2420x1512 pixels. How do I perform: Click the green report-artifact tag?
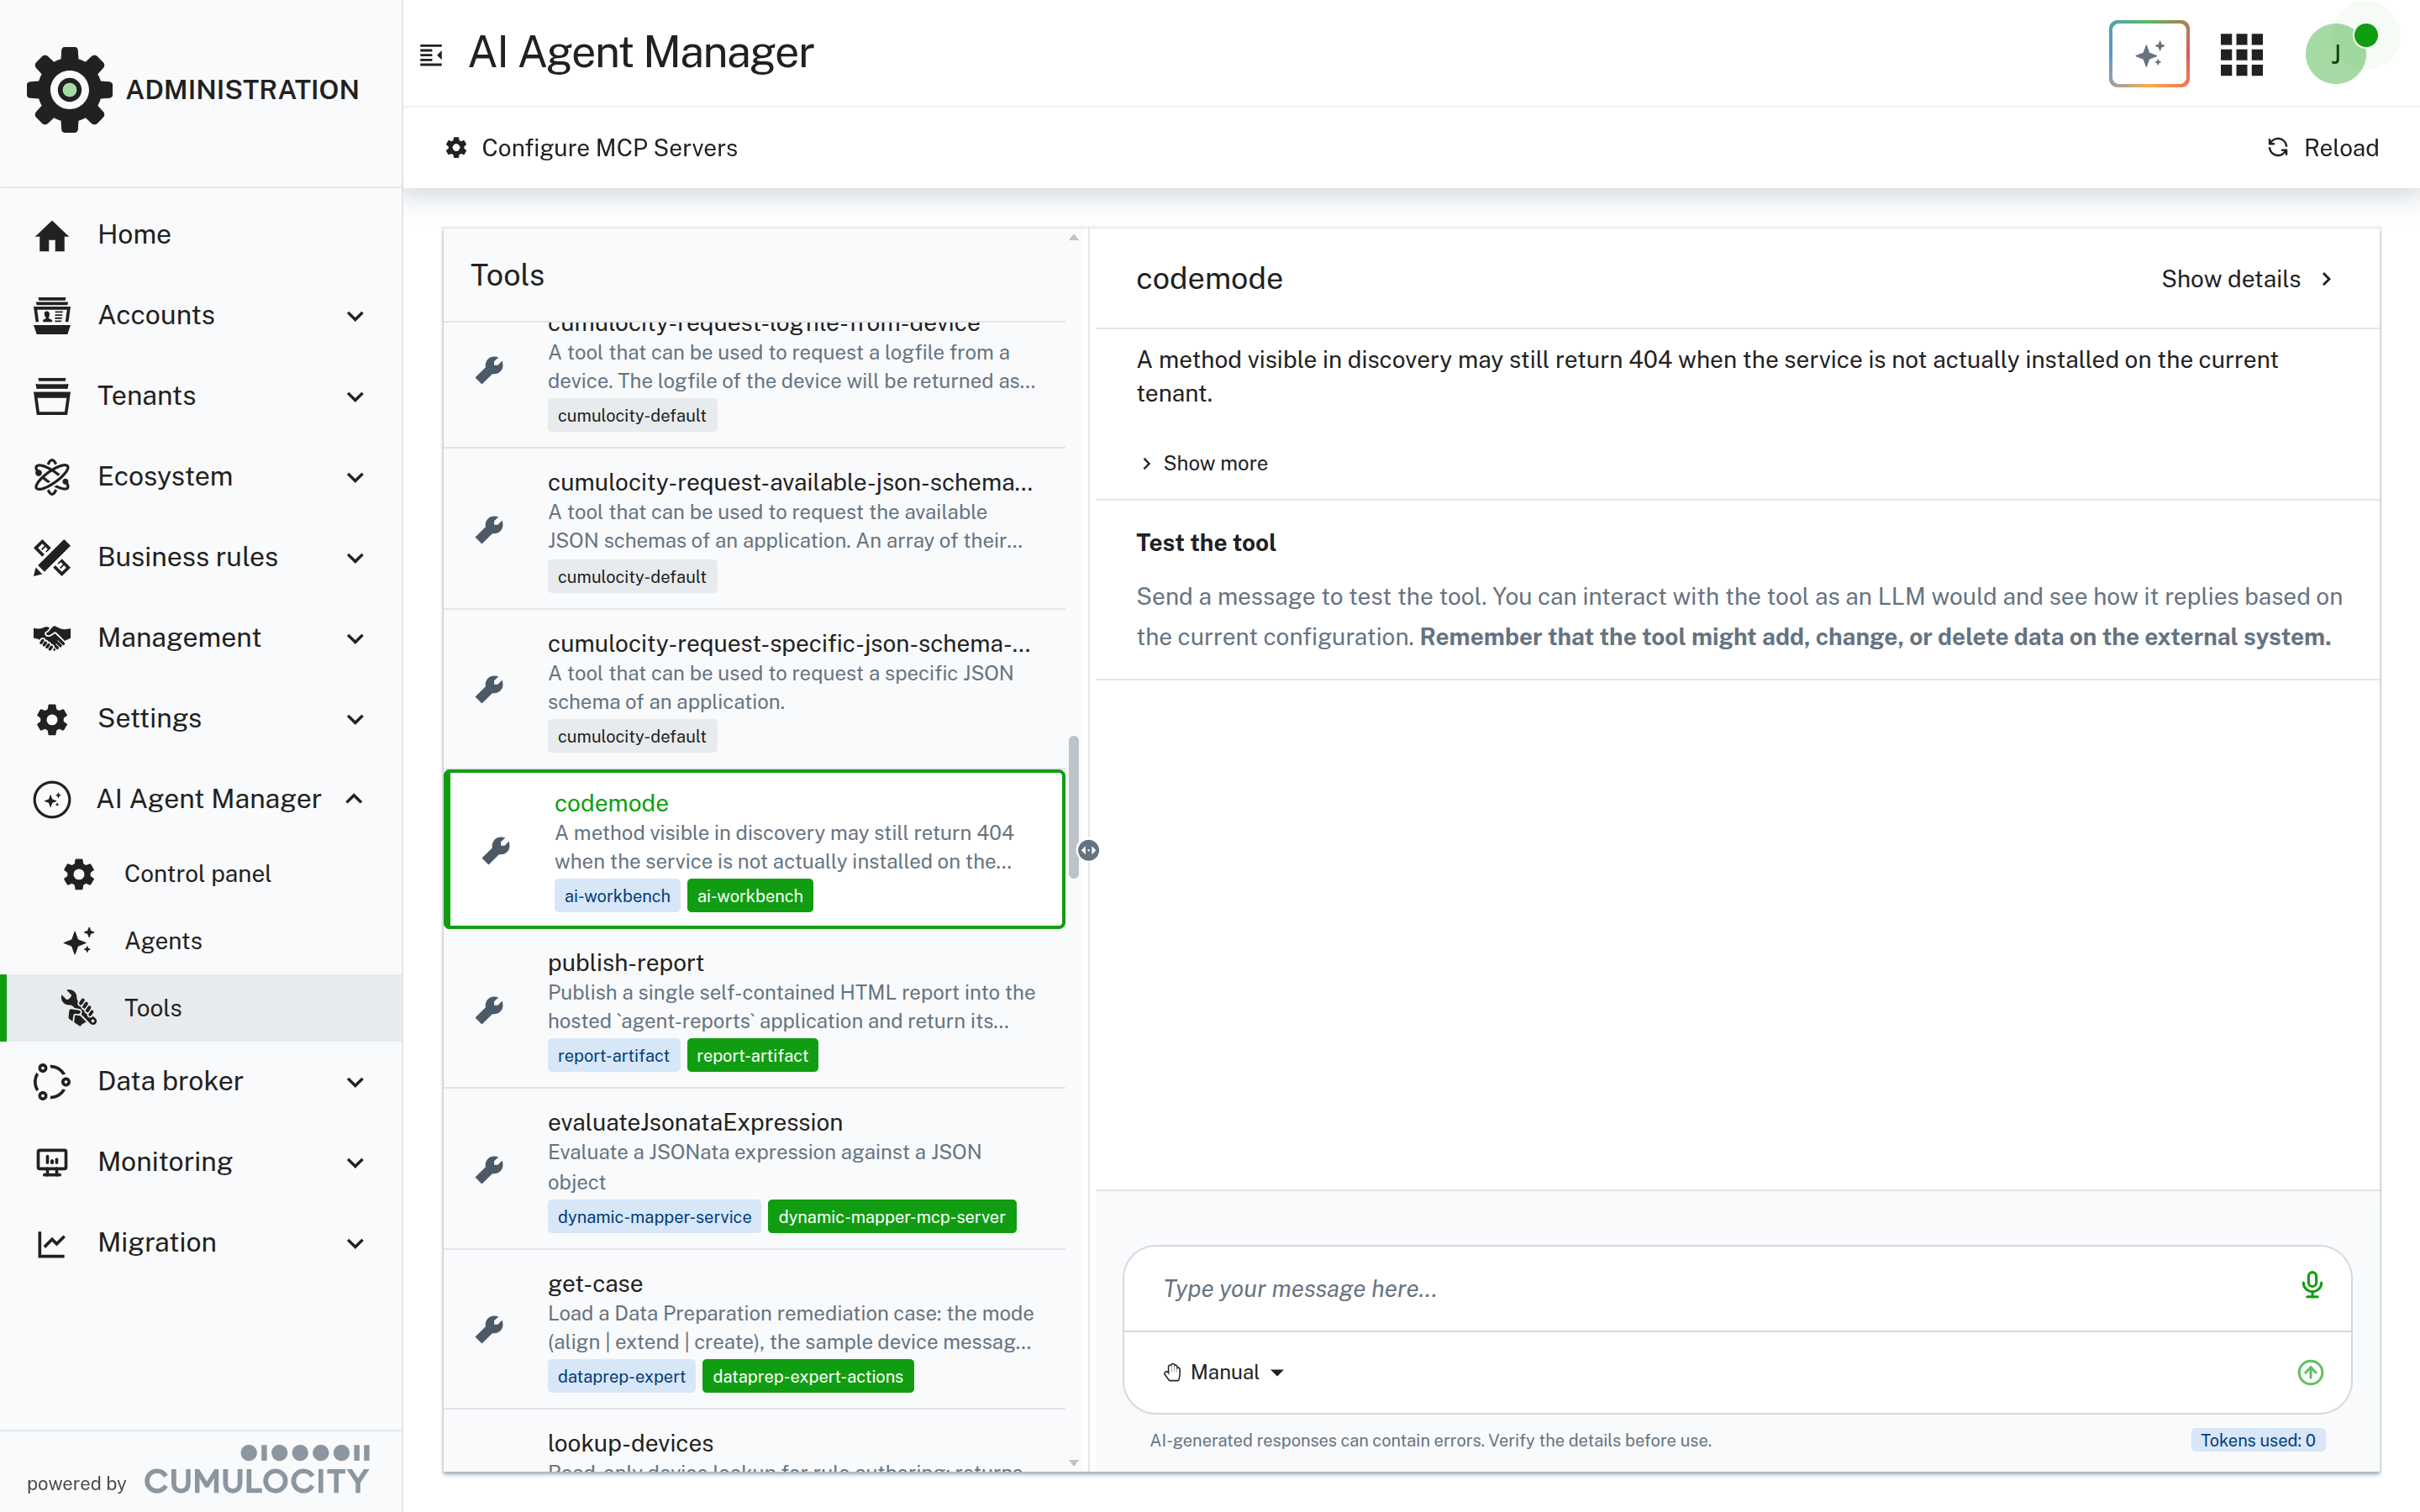pos(752,1055)
